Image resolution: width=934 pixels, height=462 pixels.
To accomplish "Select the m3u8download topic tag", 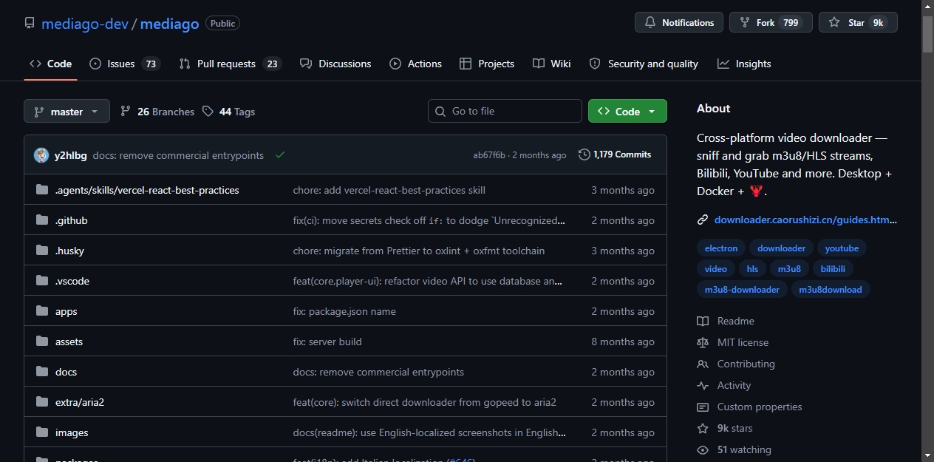I will point(831,290).
